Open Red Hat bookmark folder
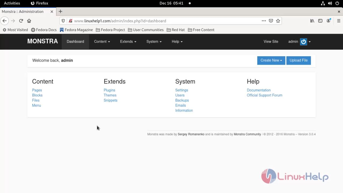This screenshot has width=343, height=193. [176, 30]
